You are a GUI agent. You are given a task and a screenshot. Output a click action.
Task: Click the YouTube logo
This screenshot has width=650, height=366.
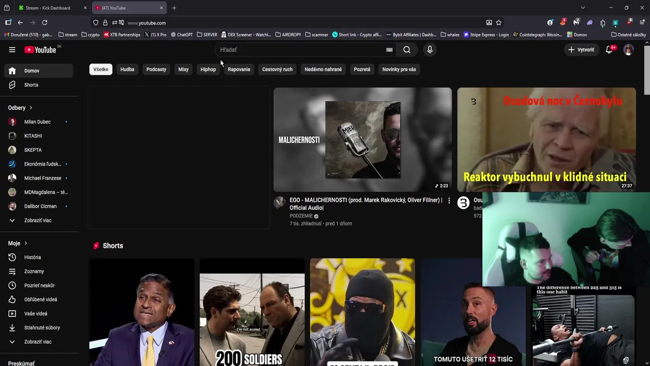click(41, 50)
